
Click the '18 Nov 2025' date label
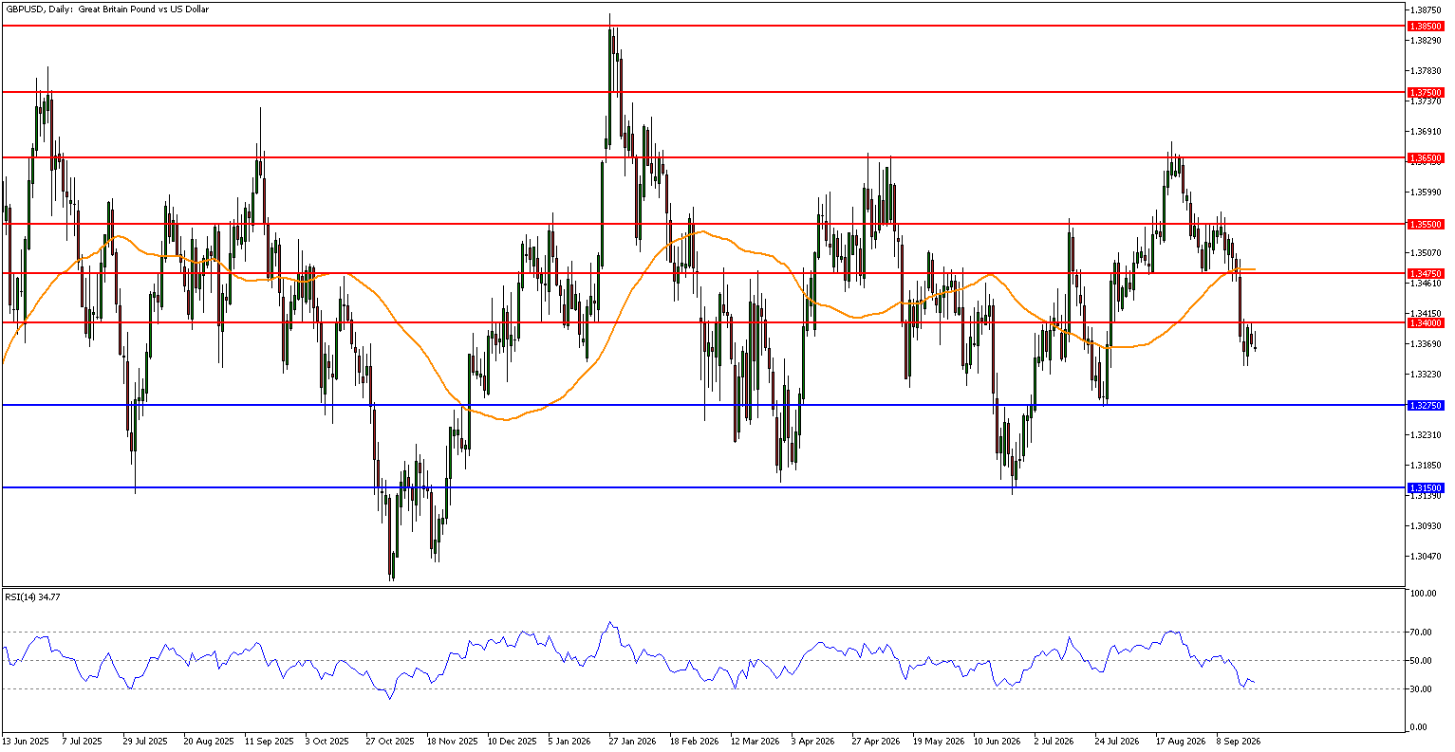(451, 741)
